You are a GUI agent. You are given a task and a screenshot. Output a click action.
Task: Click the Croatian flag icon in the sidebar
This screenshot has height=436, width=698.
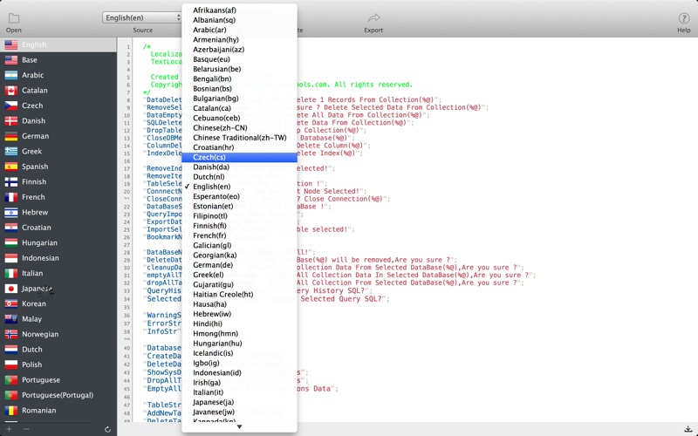[11, 228]
